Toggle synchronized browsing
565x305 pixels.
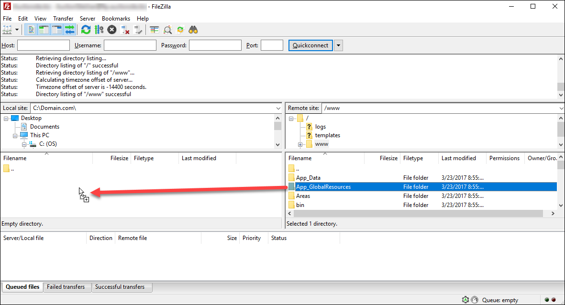(180, 30)
